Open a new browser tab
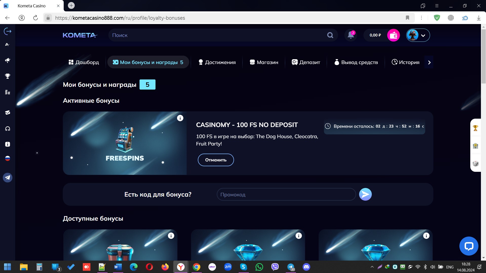486x273 pixels. coord(71,5)
